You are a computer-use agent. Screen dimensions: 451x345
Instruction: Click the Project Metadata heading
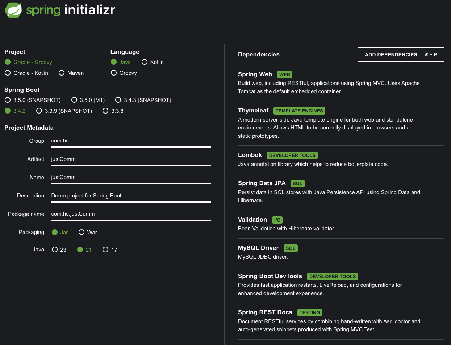(x=29, y=128)
